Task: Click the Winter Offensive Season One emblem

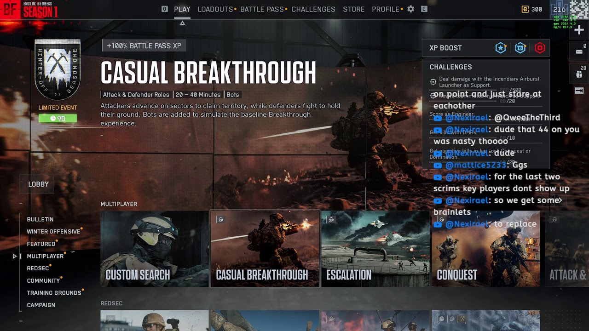Action: (58, 69)
